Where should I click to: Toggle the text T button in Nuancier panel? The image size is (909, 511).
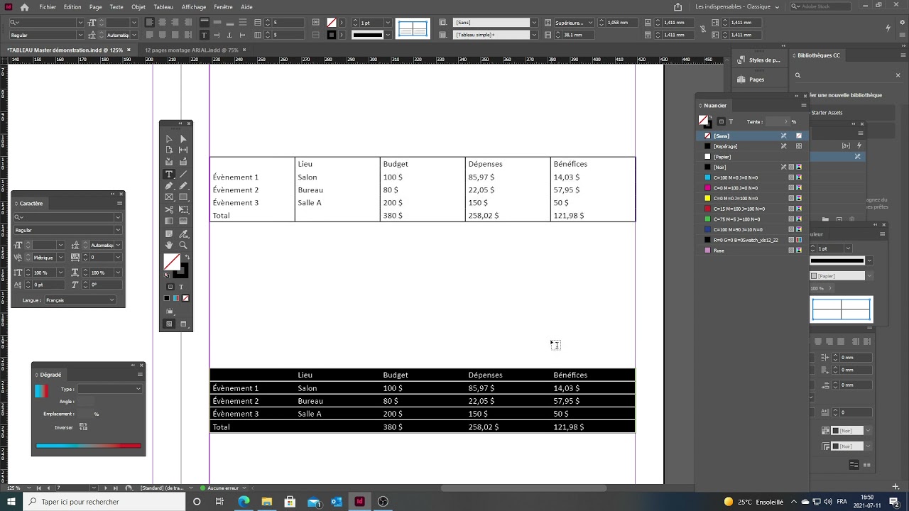click(731, 121)
